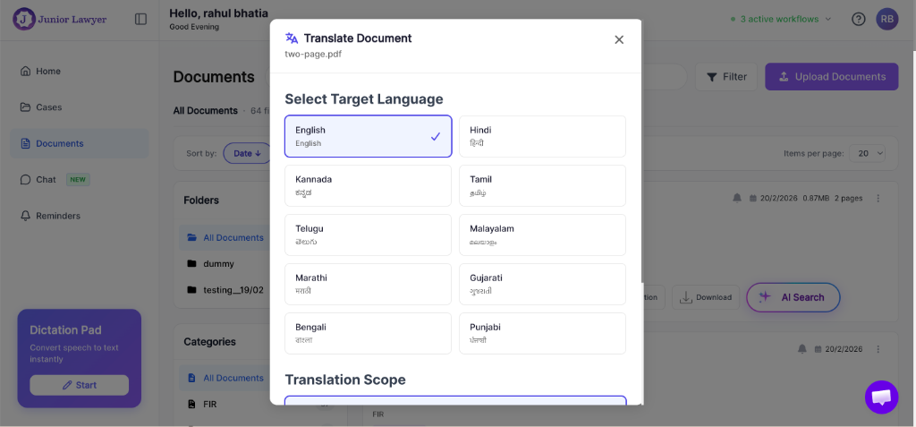Click the Filter button
Screen dimensions: 916x427
(726, 77)
